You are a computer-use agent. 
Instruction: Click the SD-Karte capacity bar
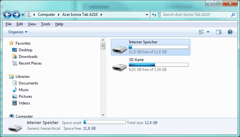point(159,65)
